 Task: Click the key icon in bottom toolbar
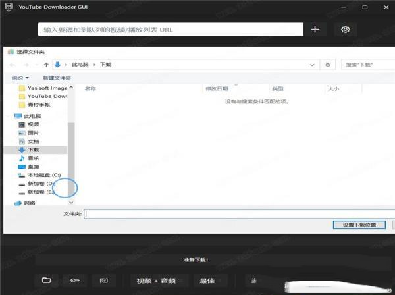tap(74, 281)
